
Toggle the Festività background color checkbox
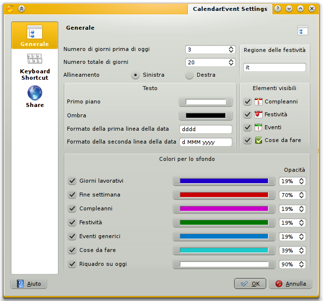pos(72,222)
